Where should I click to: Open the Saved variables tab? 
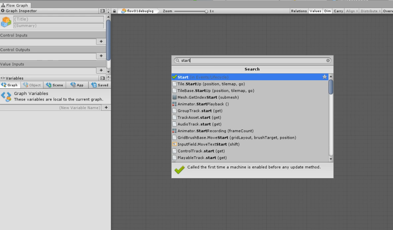[x=100, y=85]
